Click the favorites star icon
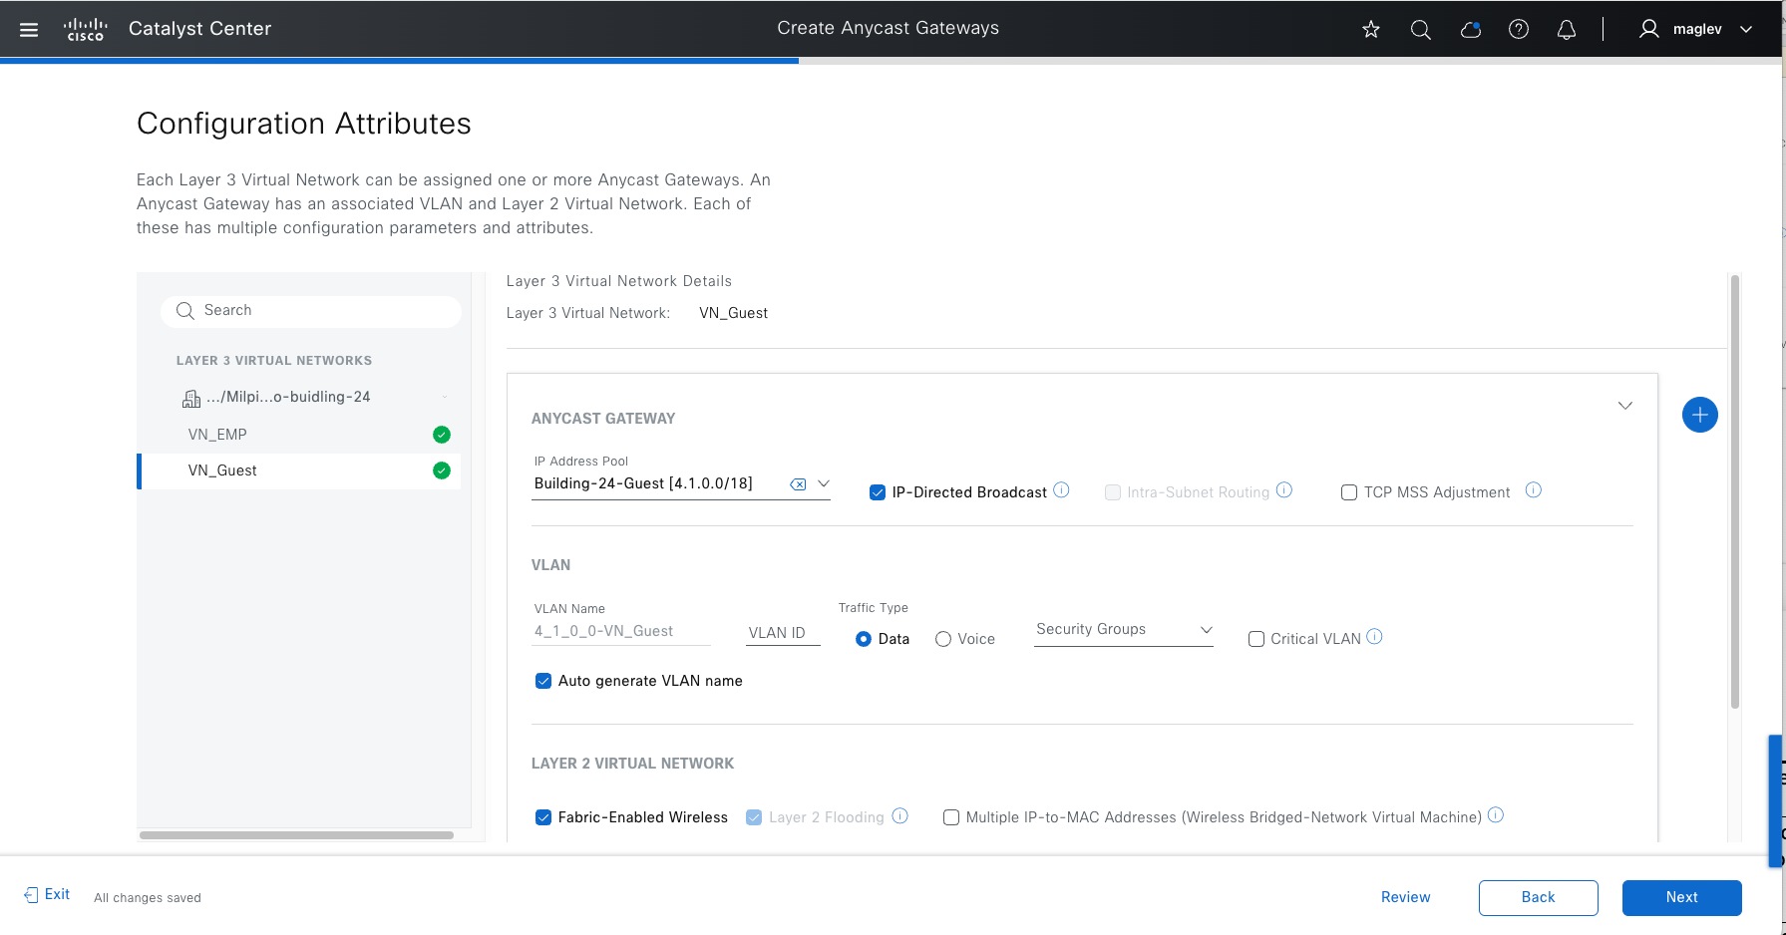Screen dimensions: 1786x935 [1371, 30]
